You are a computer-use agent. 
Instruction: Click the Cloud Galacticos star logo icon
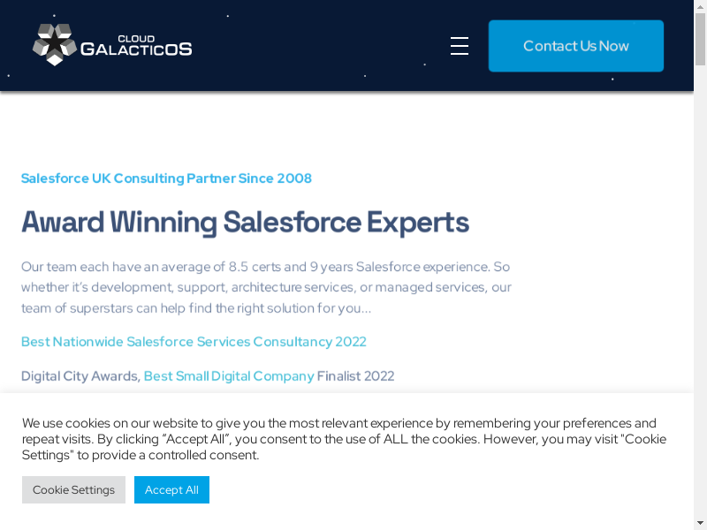click(55, 45)
